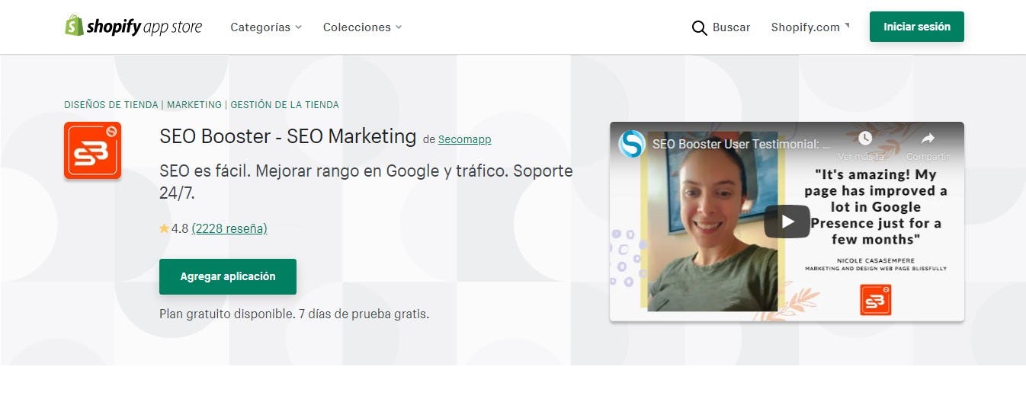Click the Iniciar sesión button
Viewport: 1026px width, 405px height.
[x=917, y=27]
